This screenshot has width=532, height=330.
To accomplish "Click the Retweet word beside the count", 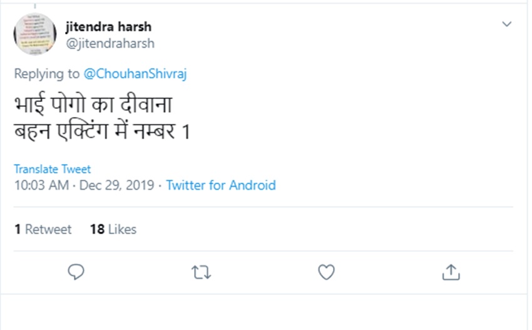I will 48,229.
